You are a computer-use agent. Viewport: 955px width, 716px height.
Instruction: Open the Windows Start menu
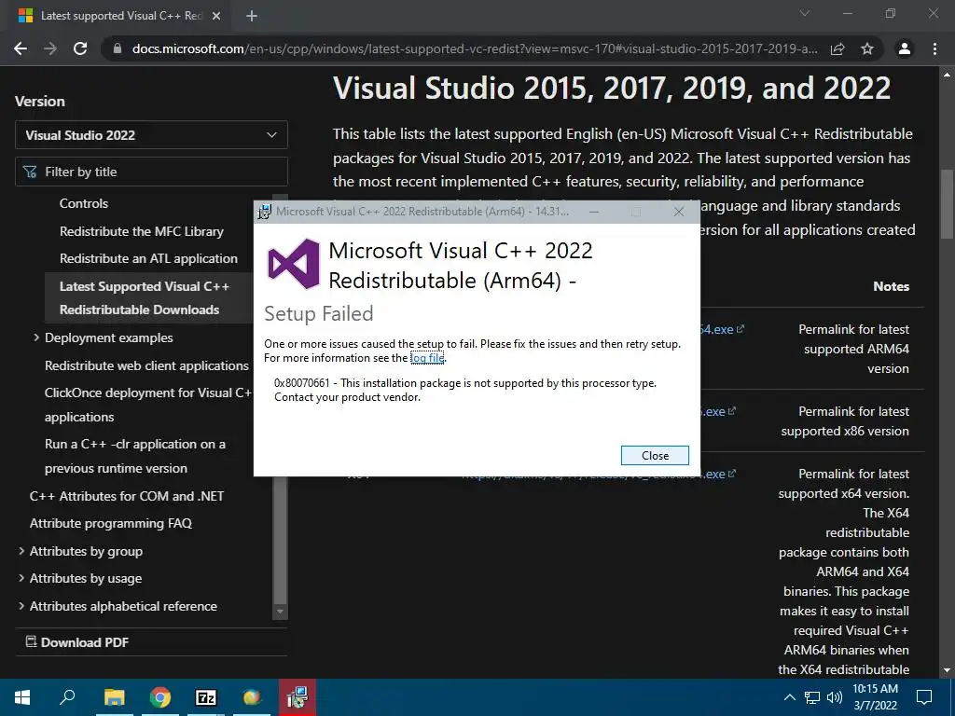[22, 697]
